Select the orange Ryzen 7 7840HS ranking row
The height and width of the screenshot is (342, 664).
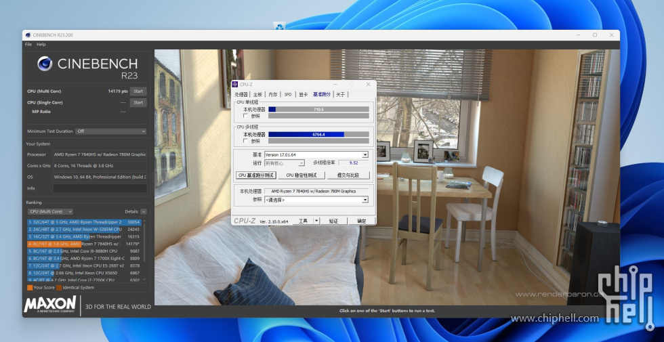pos(84,244)
